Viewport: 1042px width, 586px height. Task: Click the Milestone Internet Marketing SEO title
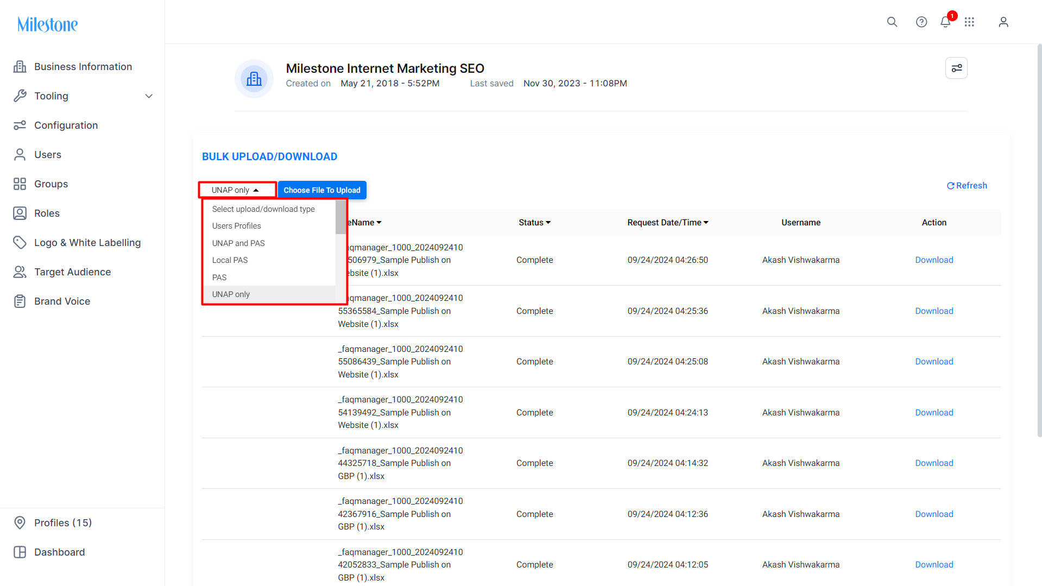tap(385, 68)
